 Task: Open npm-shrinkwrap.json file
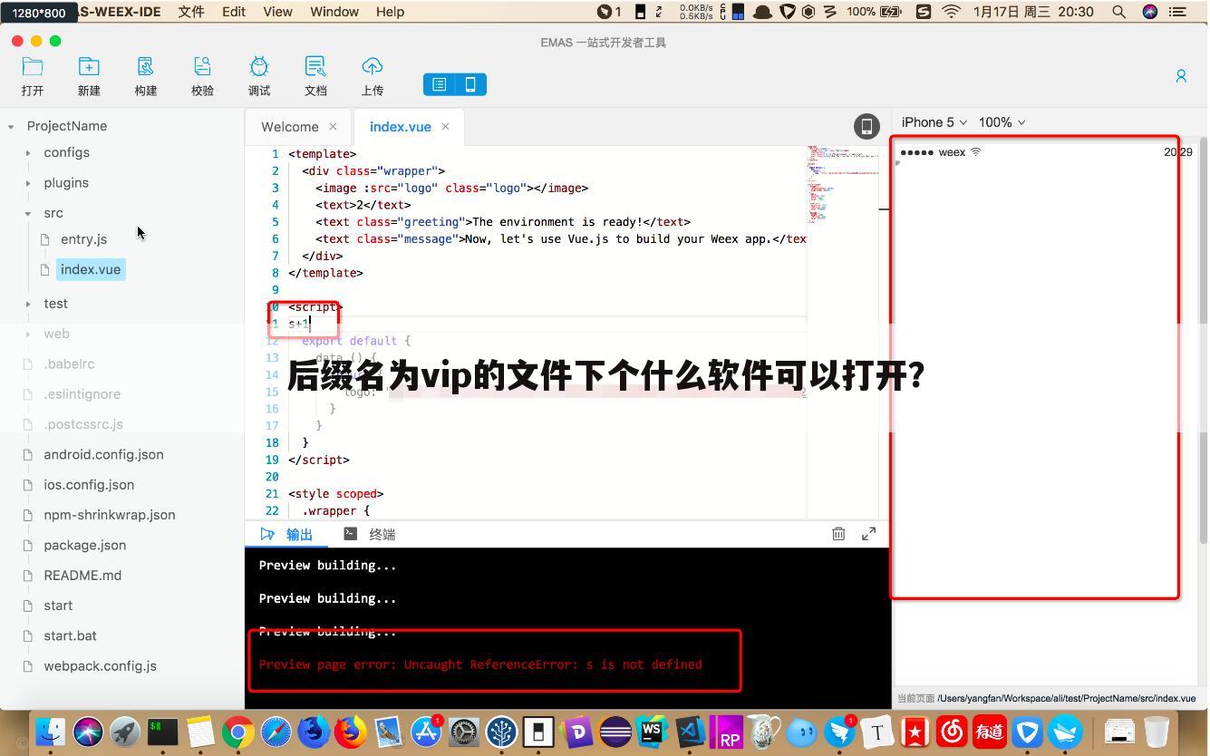coord(110,515)
